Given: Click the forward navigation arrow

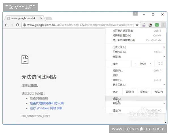Looking at the screenshot, I should [x=12, y=25].
